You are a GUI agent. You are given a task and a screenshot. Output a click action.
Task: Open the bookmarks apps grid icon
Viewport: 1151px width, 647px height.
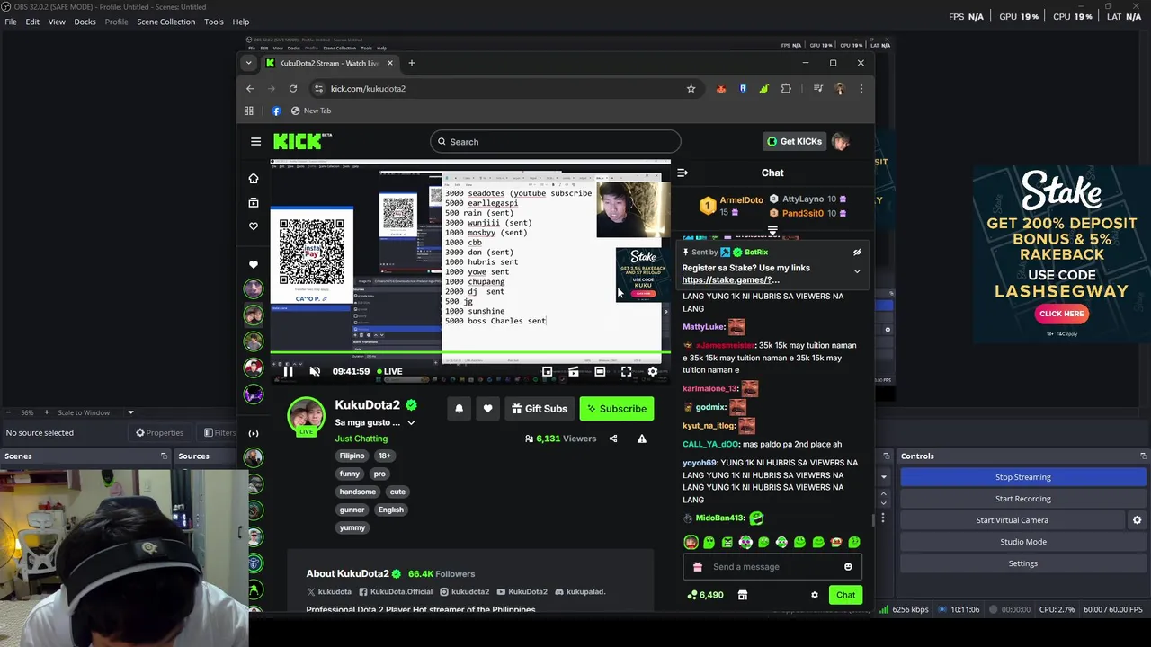point(248,111)
